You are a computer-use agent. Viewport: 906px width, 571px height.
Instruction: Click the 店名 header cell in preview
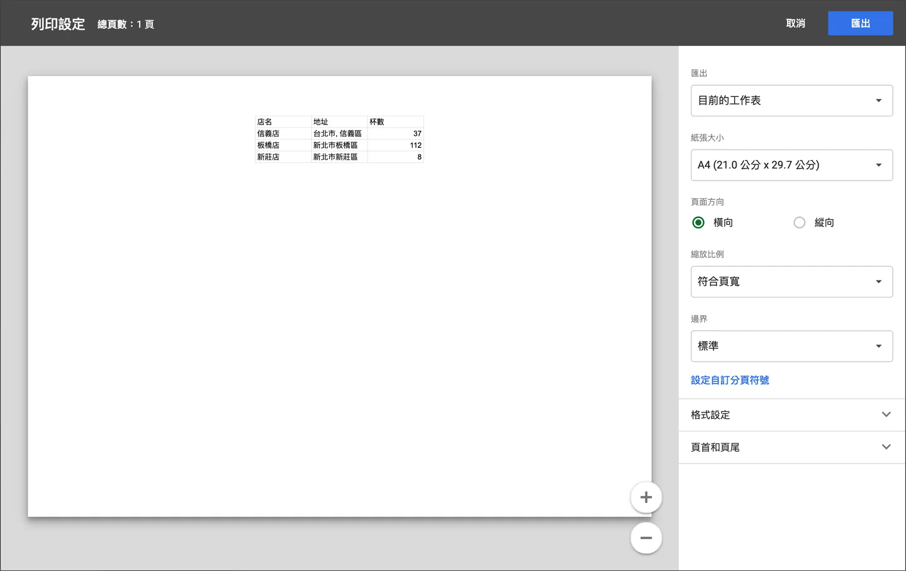(x=283, y=122)
